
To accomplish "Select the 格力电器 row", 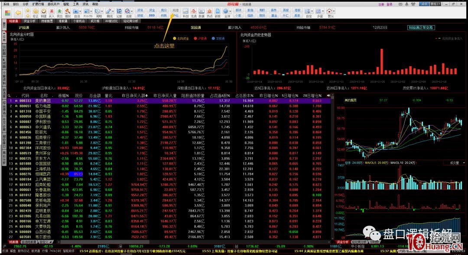I will coord(169,106).
